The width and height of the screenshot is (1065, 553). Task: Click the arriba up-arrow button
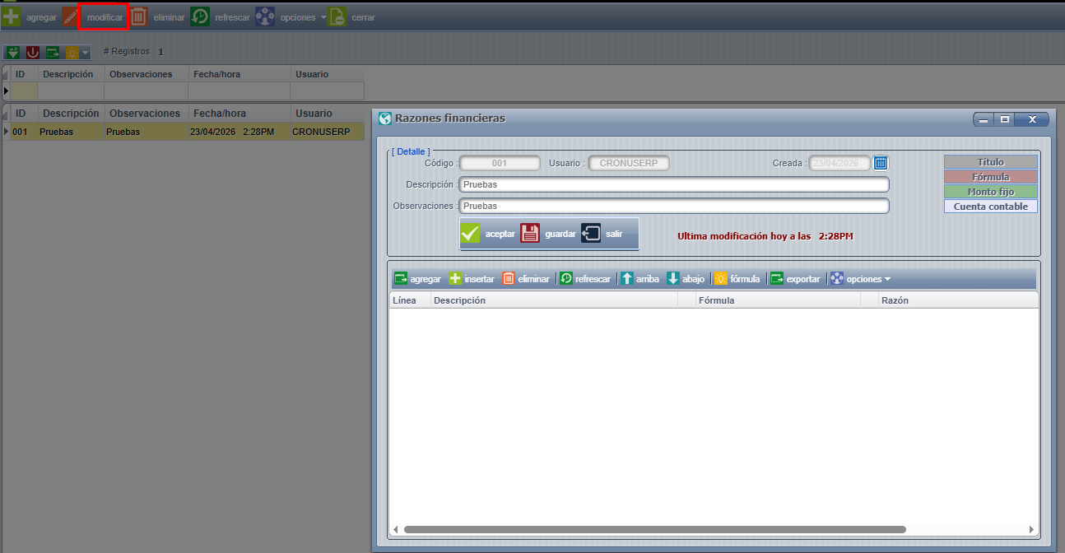639,279
